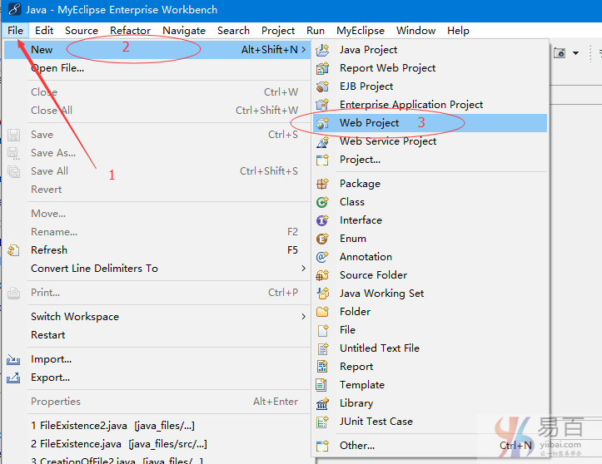Click the EJB Project icon
602x464 pixels.
click(x=323, y=86)
